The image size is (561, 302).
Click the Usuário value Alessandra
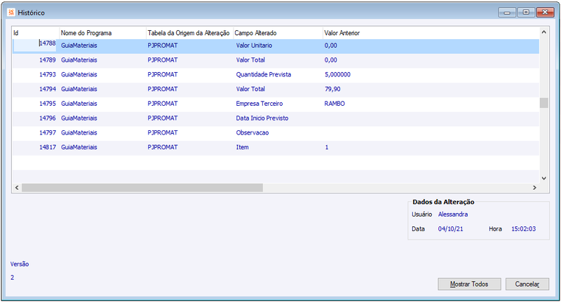453,214
